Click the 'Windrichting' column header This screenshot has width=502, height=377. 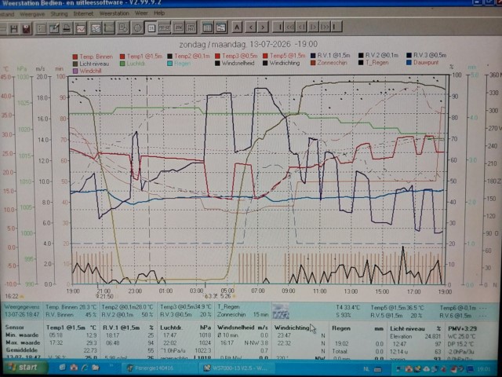click(x=292, y=328)
